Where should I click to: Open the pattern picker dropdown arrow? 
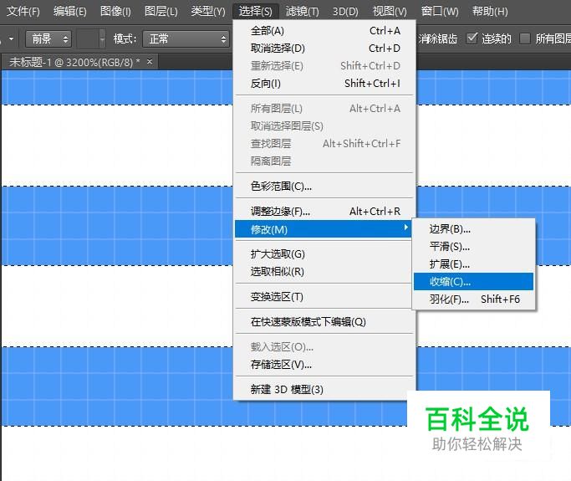point(102,38)
